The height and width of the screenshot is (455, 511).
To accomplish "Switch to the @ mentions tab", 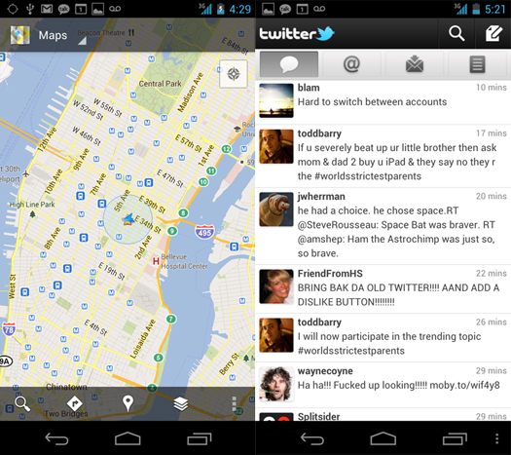I will point(351,64).
